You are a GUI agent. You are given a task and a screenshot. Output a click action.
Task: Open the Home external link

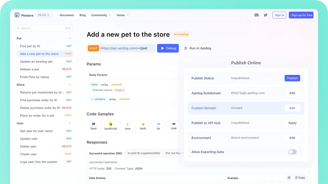[x=122, y=15]
